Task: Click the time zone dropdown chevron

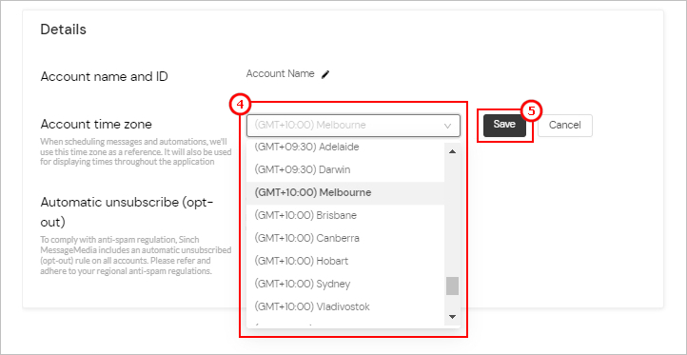Action: click(x=447, y=126)
